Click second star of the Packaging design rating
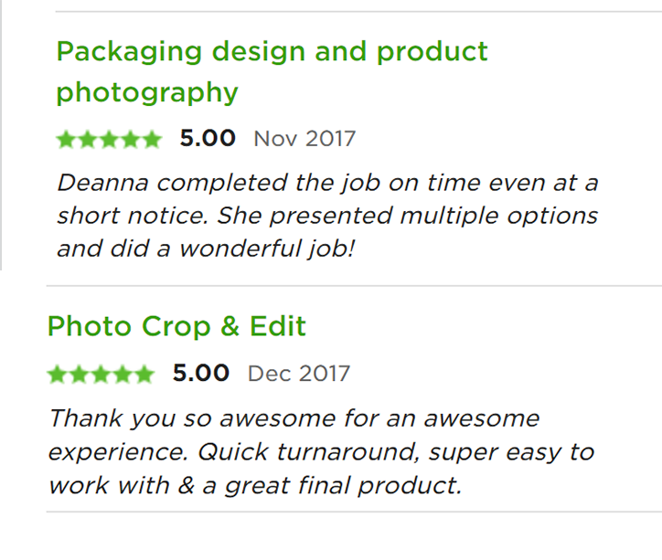Image resolution: width=662 pixels, height=560 pixels. coord(87,140)
